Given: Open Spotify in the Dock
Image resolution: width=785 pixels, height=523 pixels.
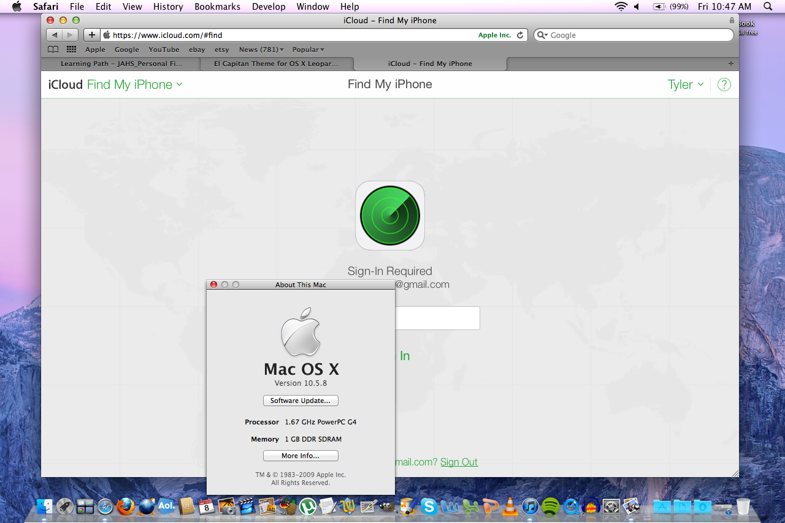Looking at the screenshot, I should coord(551,506).
